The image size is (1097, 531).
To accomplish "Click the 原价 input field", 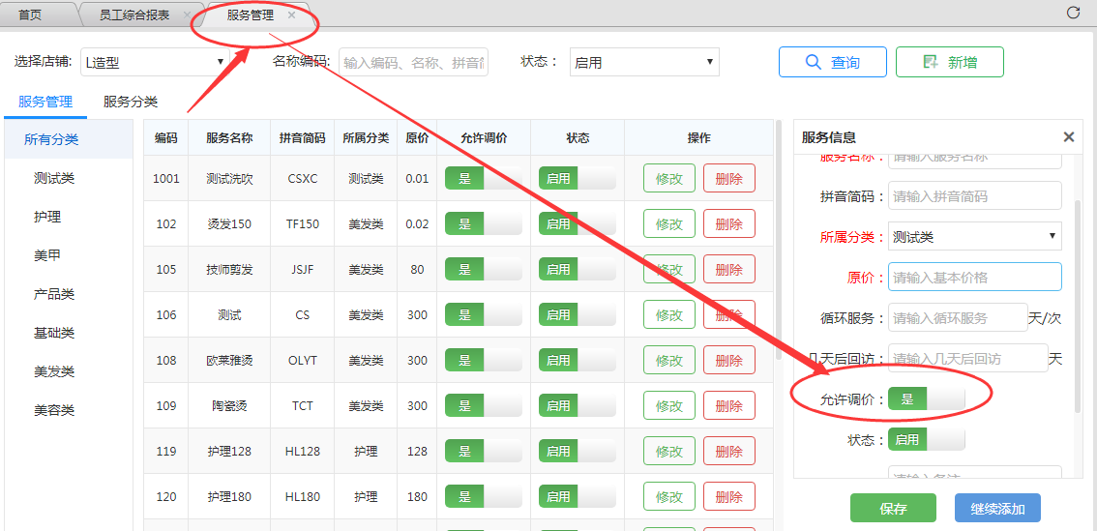I will (x=974, y=277).
